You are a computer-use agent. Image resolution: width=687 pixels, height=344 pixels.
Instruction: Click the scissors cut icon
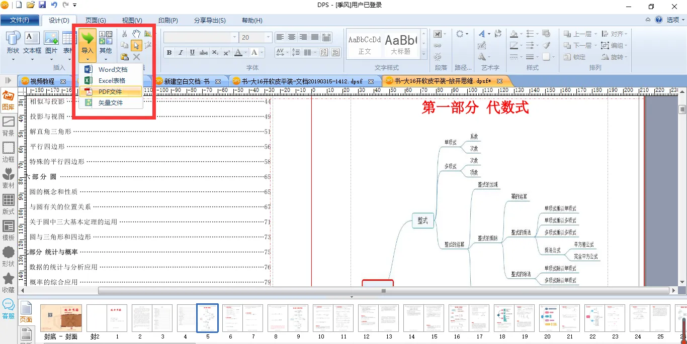(x=125, y=34)
